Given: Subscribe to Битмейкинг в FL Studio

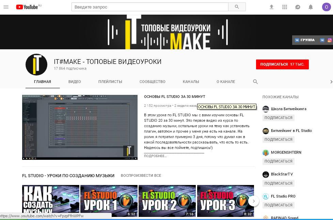Looking at the screenshot, I should tap(279, 139).
